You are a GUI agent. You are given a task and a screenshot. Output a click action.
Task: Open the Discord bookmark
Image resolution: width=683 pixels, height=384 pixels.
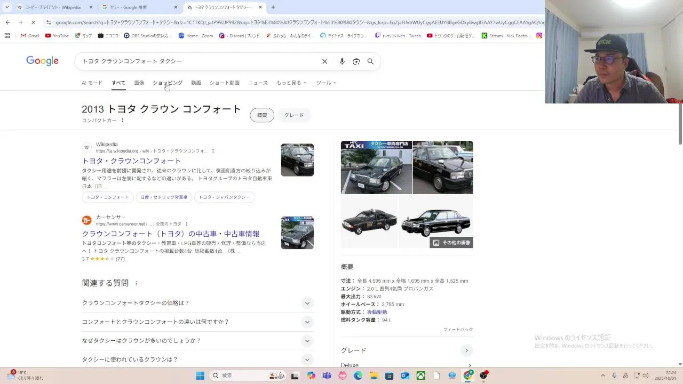click(240, 36)
